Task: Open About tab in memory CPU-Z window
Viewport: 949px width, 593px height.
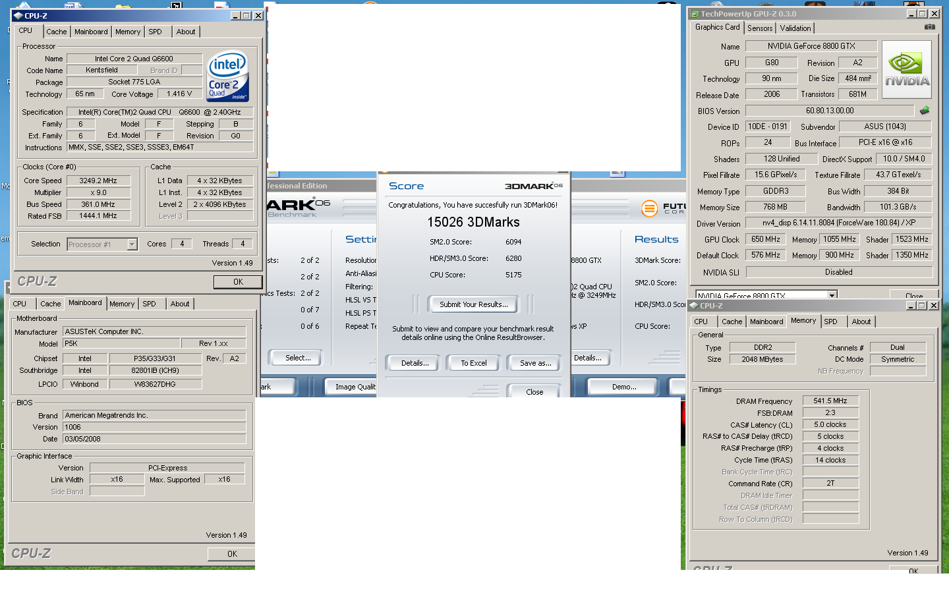Action: click(861, 322)
